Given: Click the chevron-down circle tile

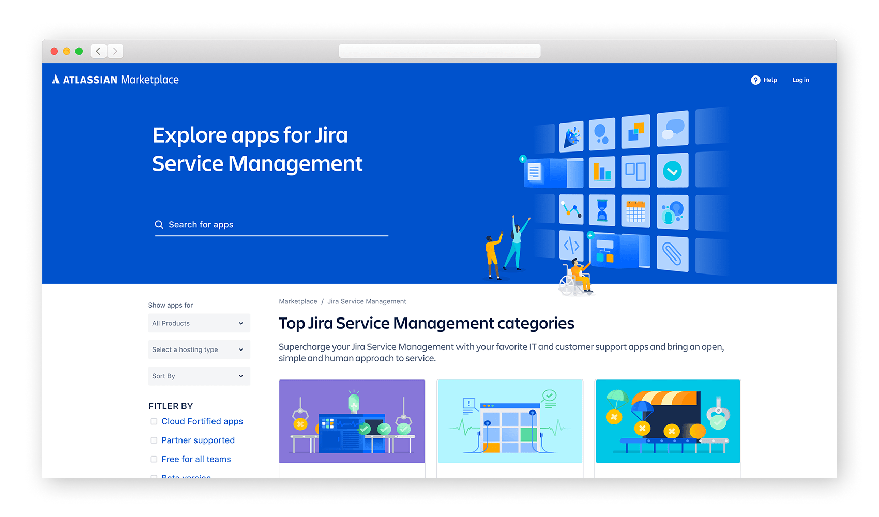Looking at the screenshot, I should [x=673, y=171].
